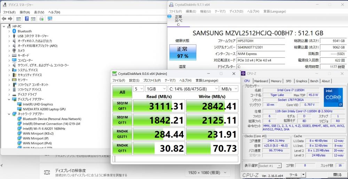Screen dimensions: 348x179
Task: Open the 1920 × 1080 resolution dropdown
Action: click(208, 173)
